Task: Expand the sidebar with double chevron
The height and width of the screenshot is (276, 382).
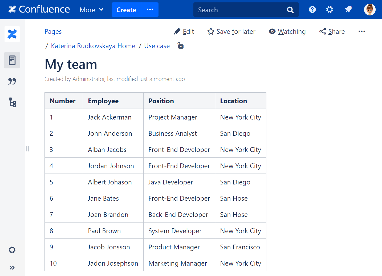Action: tap(12, 267)
